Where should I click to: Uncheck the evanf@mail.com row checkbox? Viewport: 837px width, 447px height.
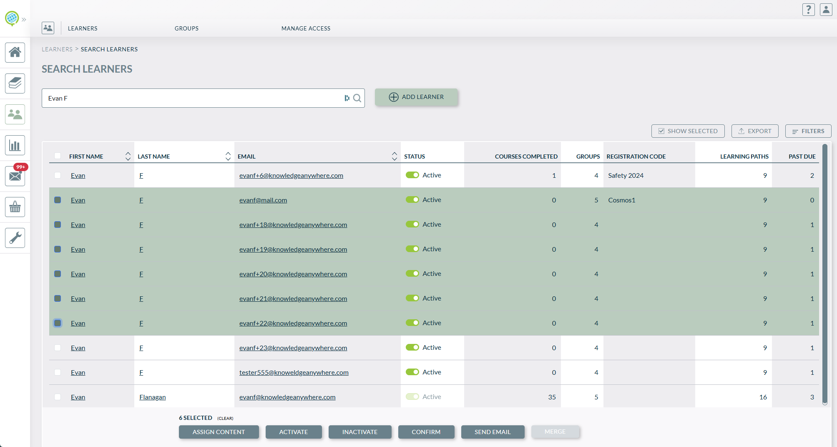click(x=58, y=200)
